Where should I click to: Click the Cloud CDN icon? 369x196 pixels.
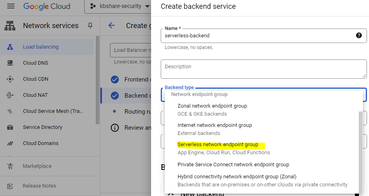coord(10,79)
